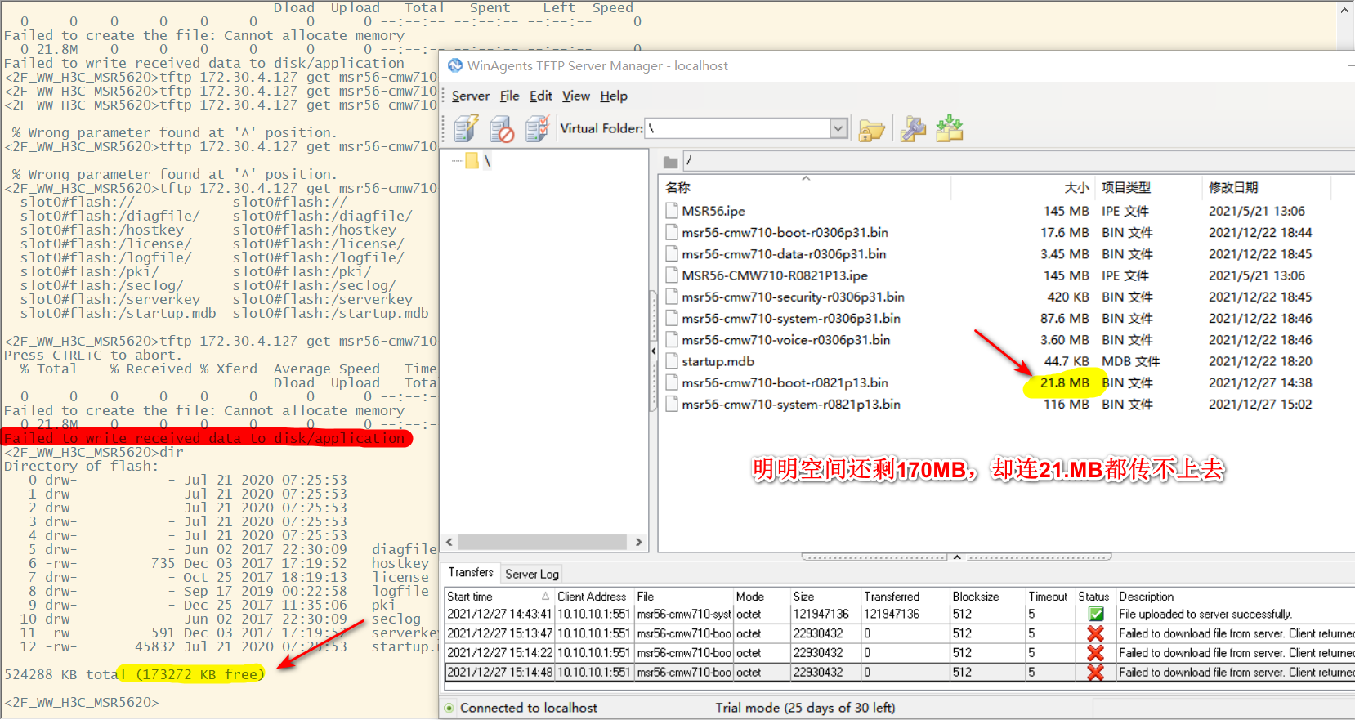Click 'Trial mode (25 days of 30 left)' status text
Screen dimensions: 1355x720
[805, 708]
